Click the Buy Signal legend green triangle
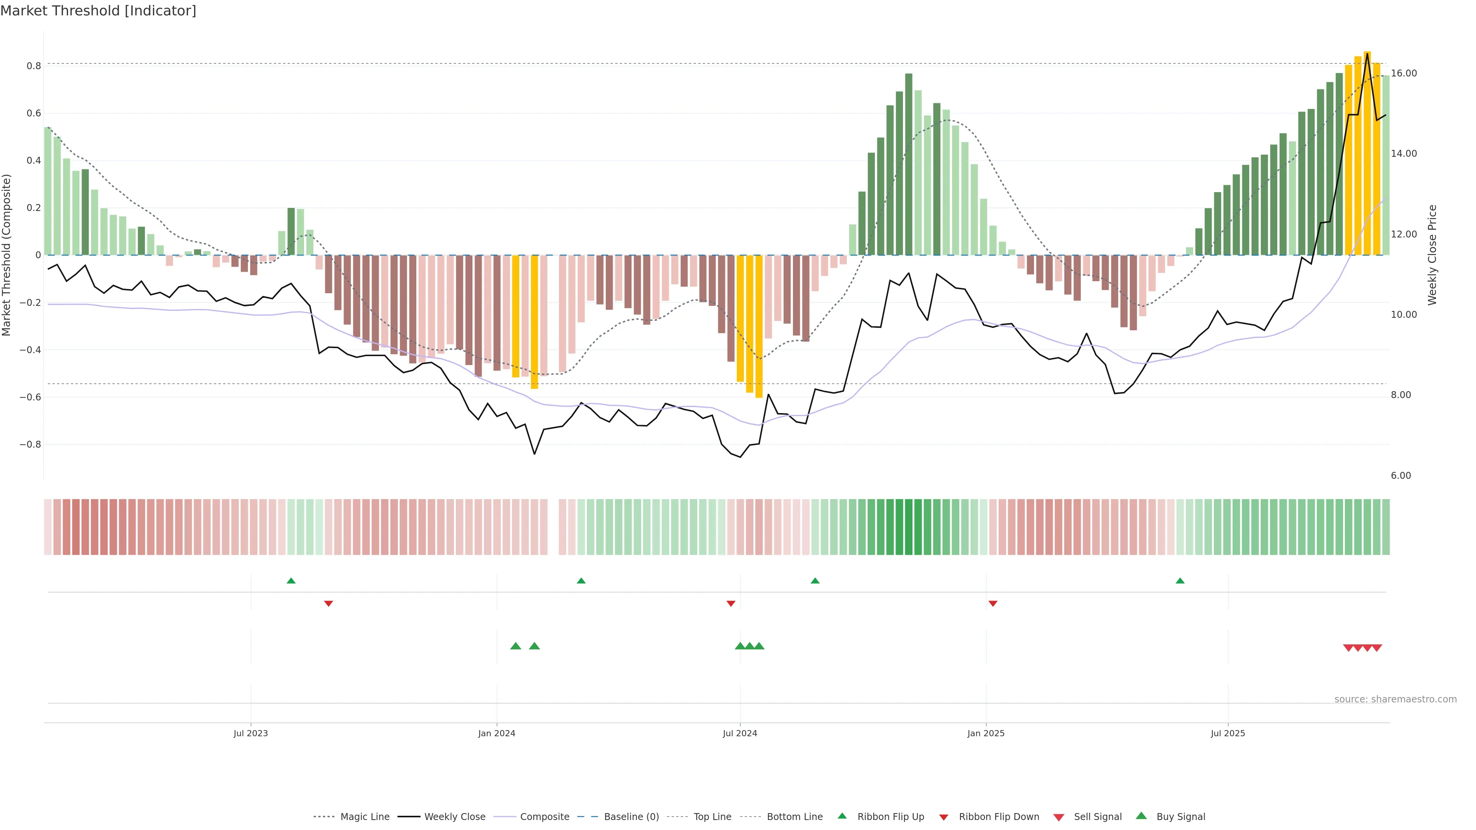The width and height of the screenshot is (1476, 830). tap(1141, 816)
